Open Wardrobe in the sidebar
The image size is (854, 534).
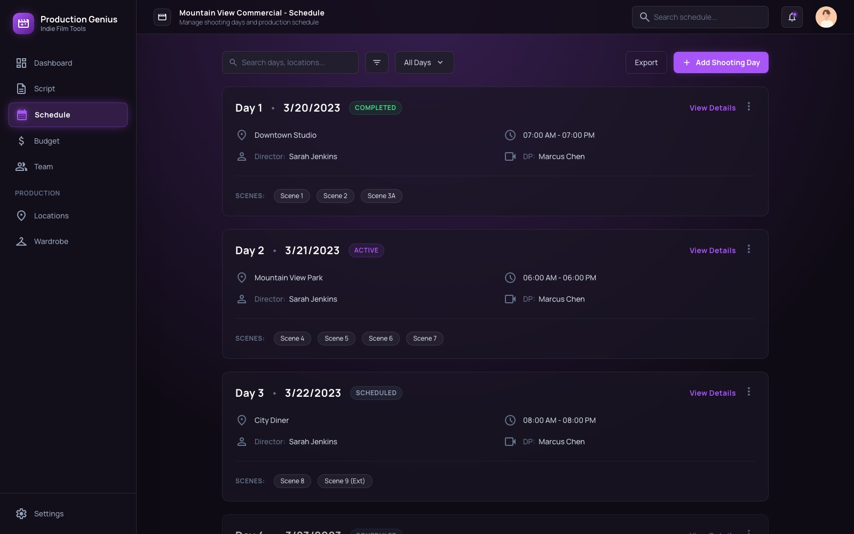pyautogui.click(x=68, y=241)
